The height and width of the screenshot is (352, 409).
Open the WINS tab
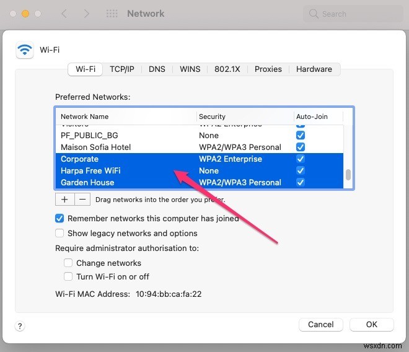[x=190, y=69]
